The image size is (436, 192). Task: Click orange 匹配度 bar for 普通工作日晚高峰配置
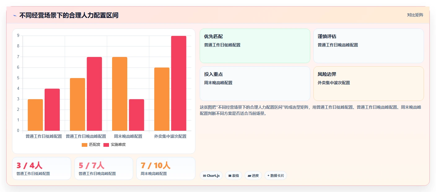pos(77,104)
